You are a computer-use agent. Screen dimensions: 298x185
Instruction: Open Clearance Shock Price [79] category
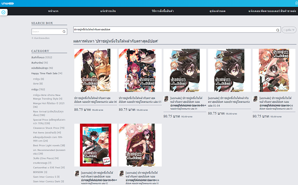pyautogui.click(x=49, y=128)
